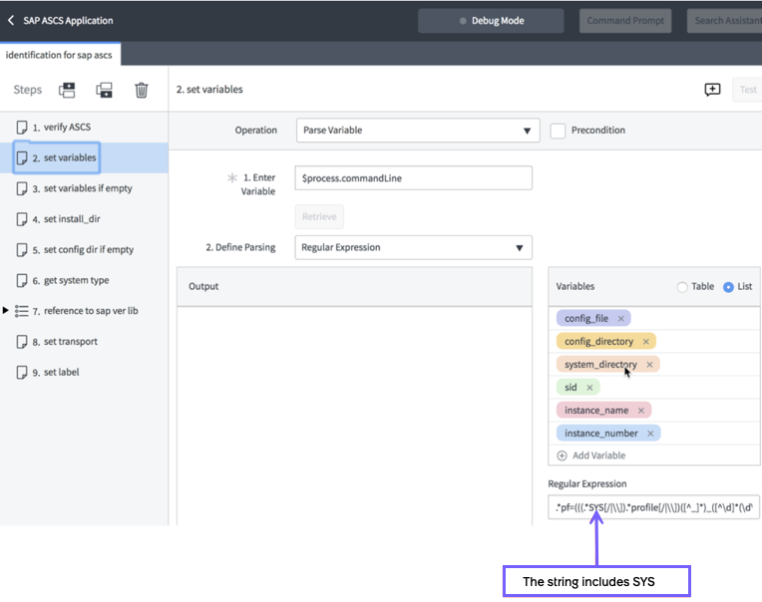The width and height of the screenshot is (762, 602).
Task: Click the Retrieve button
Action: coord(319,216)
